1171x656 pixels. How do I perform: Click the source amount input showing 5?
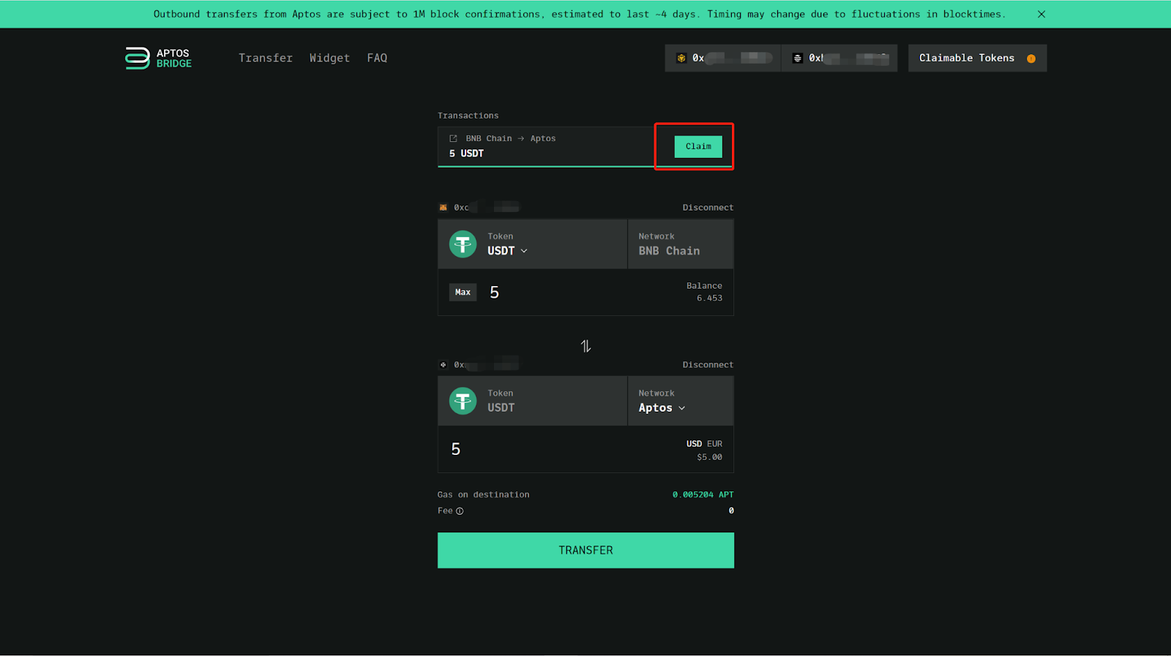coord(494,293)
